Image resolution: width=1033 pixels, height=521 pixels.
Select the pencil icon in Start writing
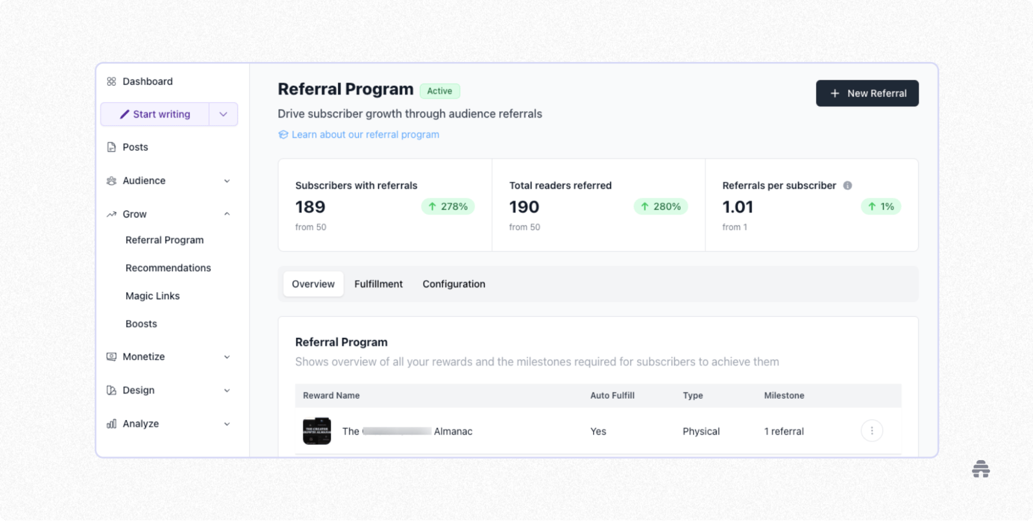[x=124, y=114]
